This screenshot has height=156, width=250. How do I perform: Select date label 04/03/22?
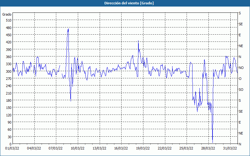tap(34, 149)
